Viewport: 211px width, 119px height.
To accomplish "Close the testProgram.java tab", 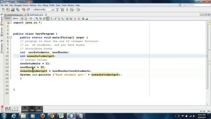I will [x=46, y=15].
